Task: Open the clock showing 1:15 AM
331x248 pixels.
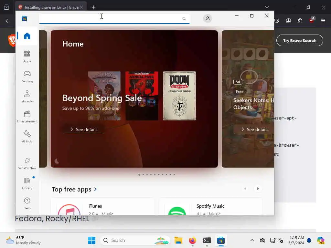Action: click(x=296, y=240)
